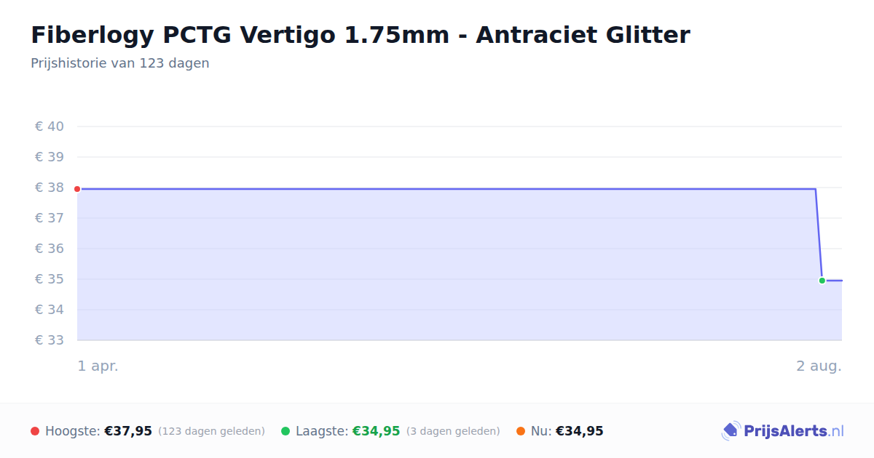Select the red highest-price marker on the chart
Screen dimensions: 874x458
77,189
